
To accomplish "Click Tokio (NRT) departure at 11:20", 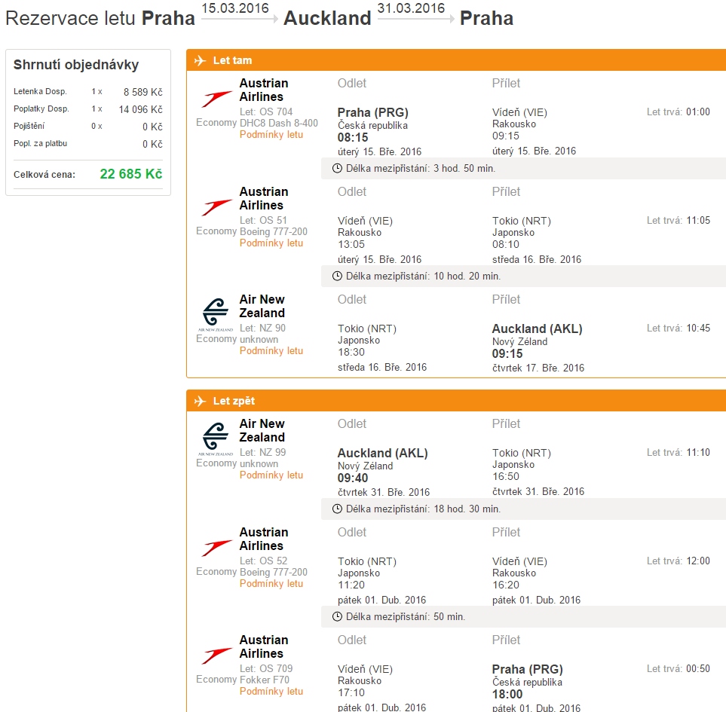I will [x=367, y=561].
